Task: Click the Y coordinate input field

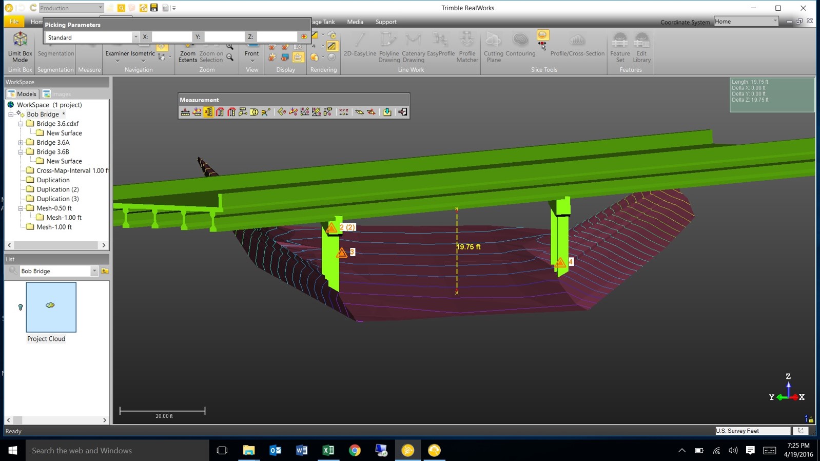Action: coord(224,37)
